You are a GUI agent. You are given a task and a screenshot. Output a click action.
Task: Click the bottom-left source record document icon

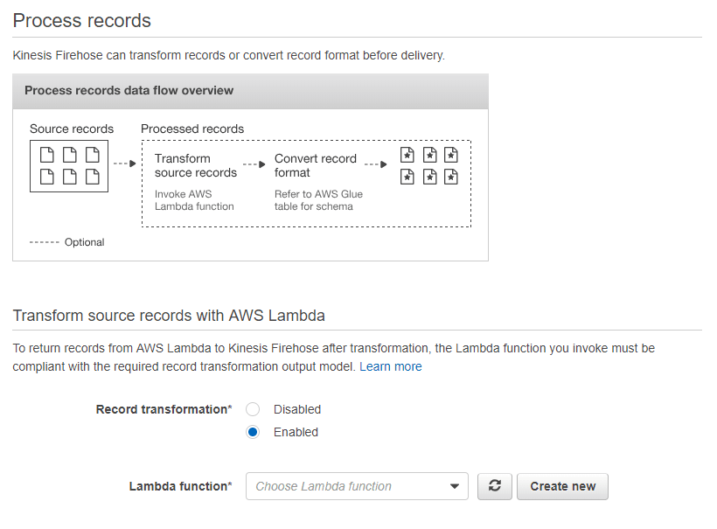[48, 177]
